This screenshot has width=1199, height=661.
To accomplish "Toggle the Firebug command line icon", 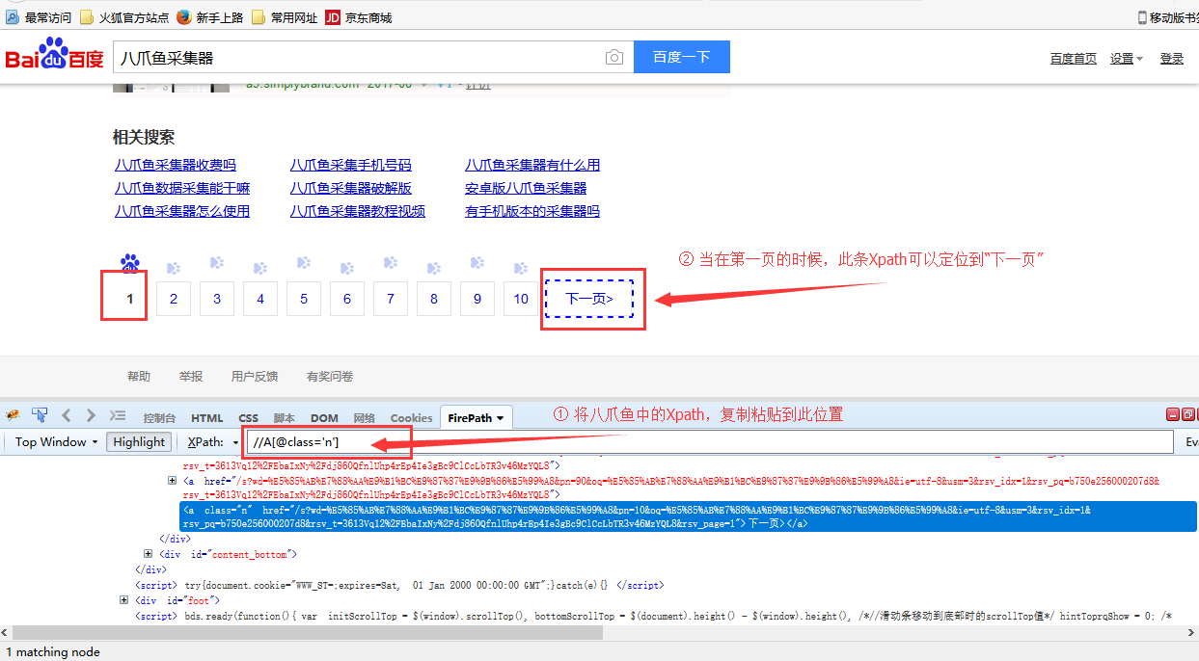I will point(118,416).
